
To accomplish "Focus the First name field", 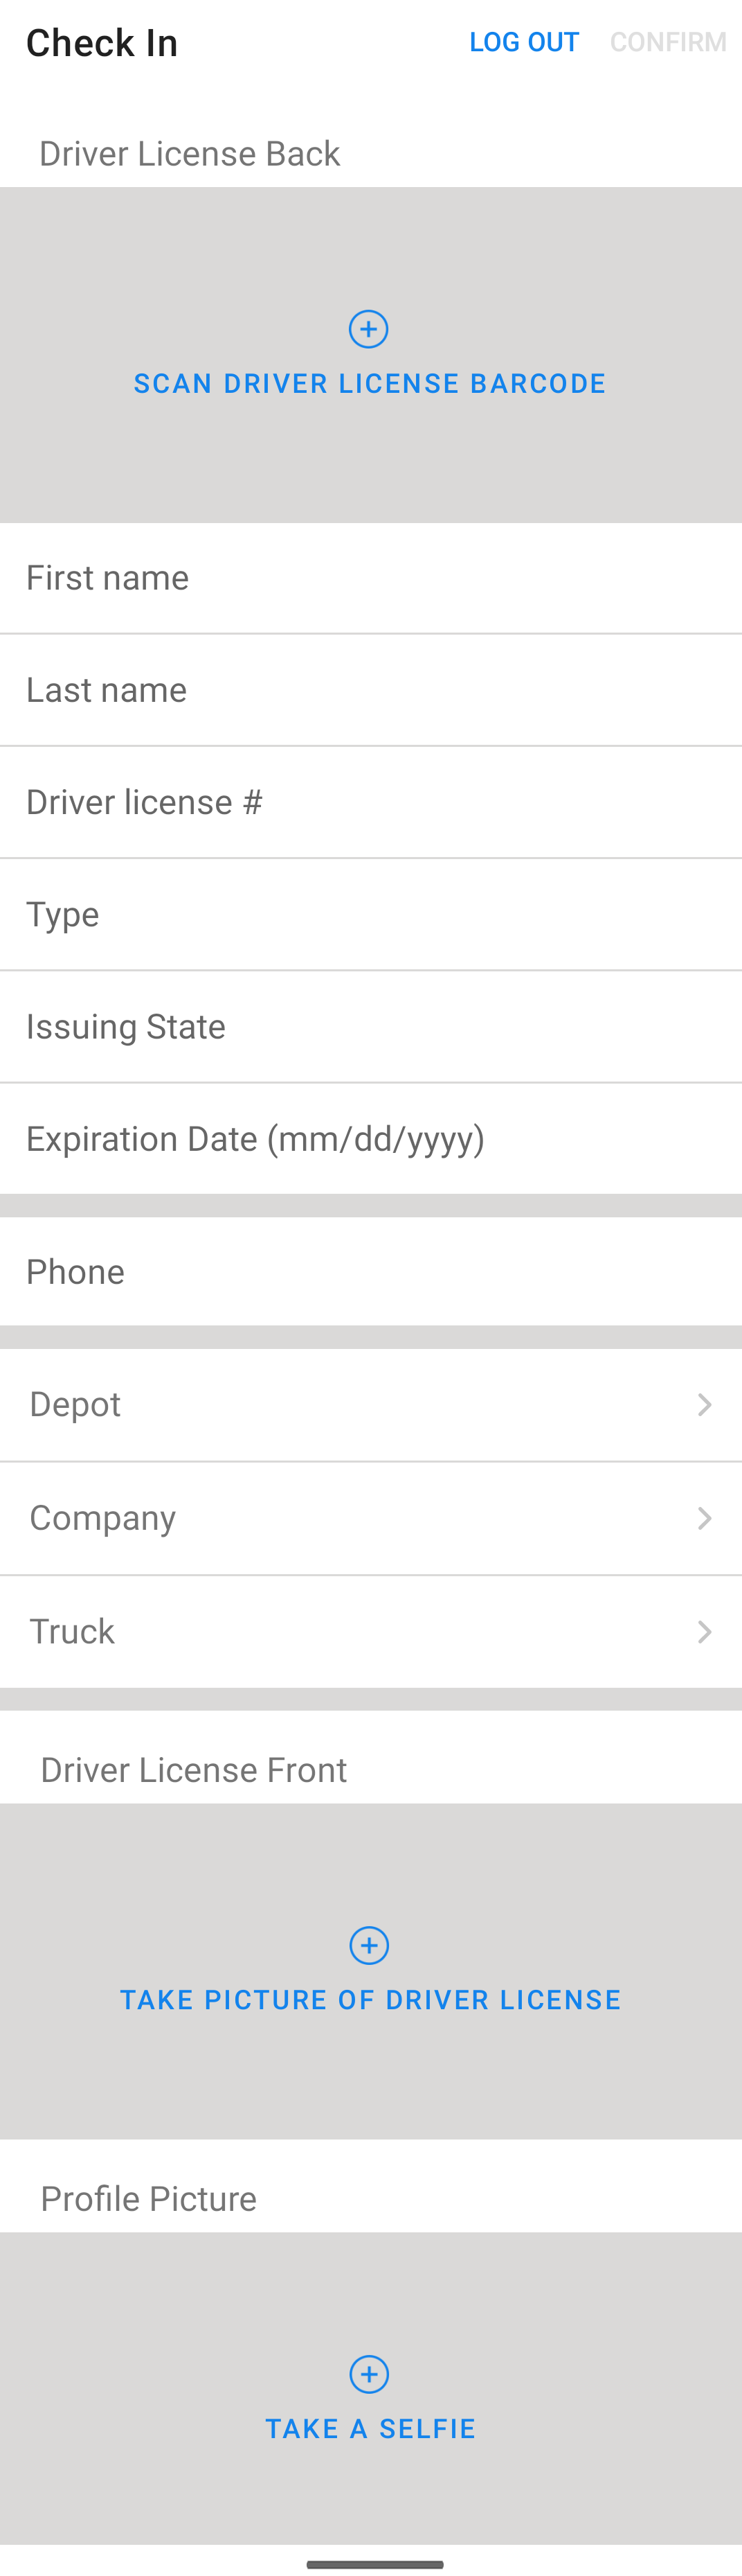I will pos(370,578).
